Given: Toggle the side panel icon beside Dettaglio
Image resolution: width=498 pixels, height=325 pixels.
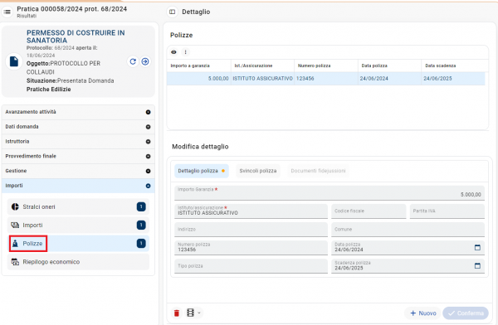Looking at the screenshot, I should pyautogui.click(x=172, y=12).
